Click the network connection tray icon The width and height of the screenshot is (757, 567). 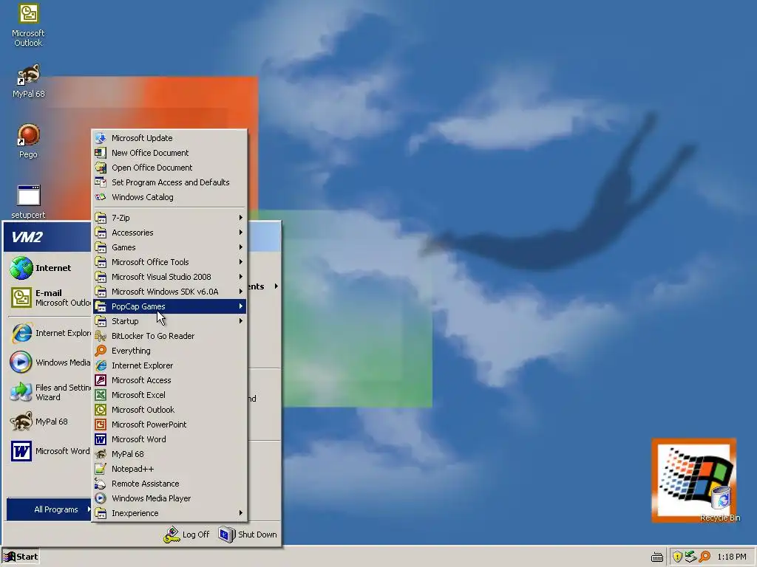point(691,557)
